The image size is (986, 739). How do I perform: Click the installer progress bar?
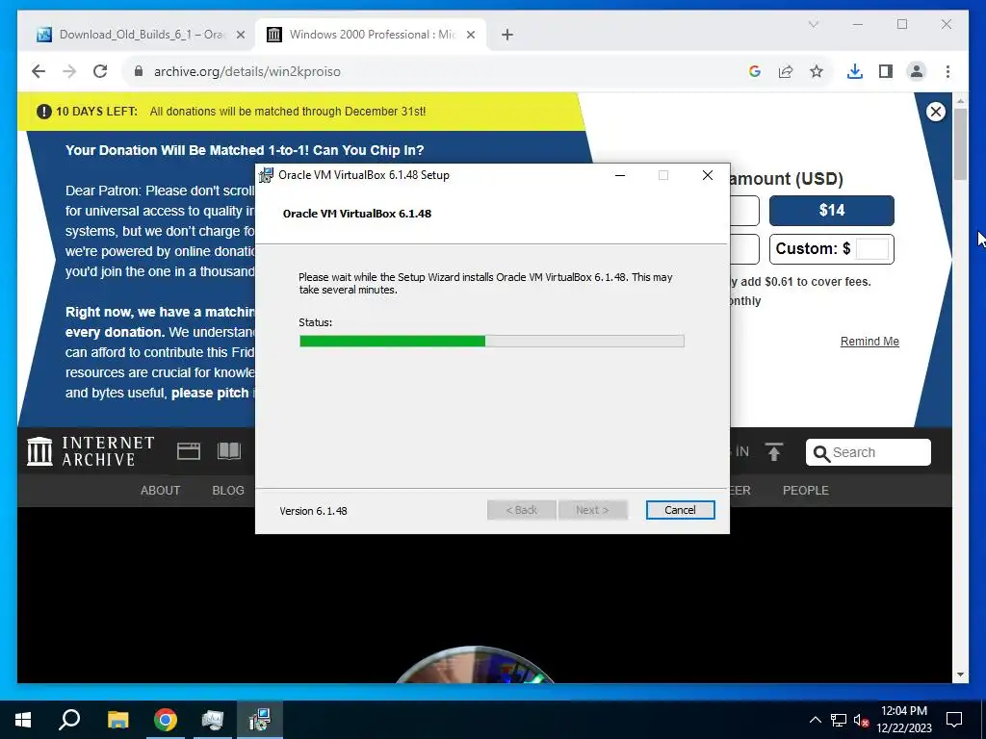tap(492, 342)
